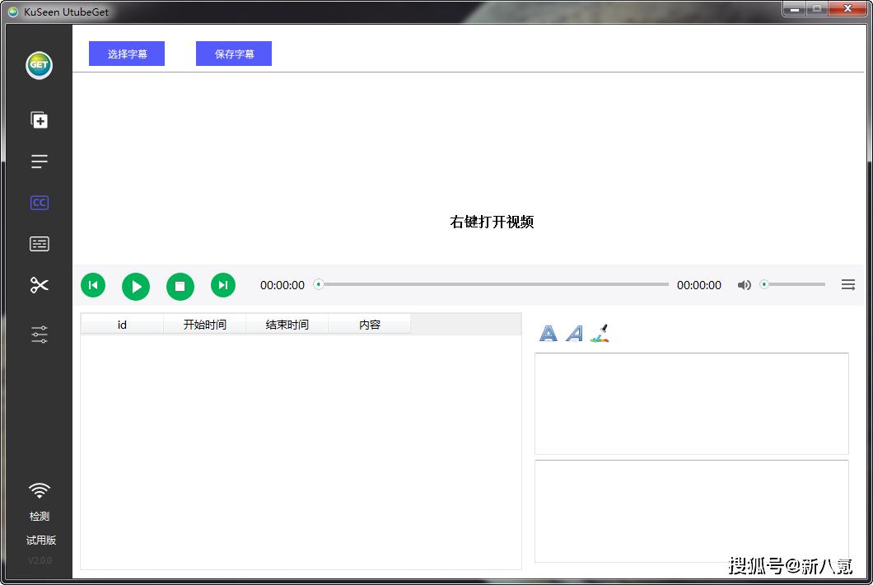Viewport: 873px width, 585px height.
Task: Click the video progress seek slider
Action: [491, 285]
